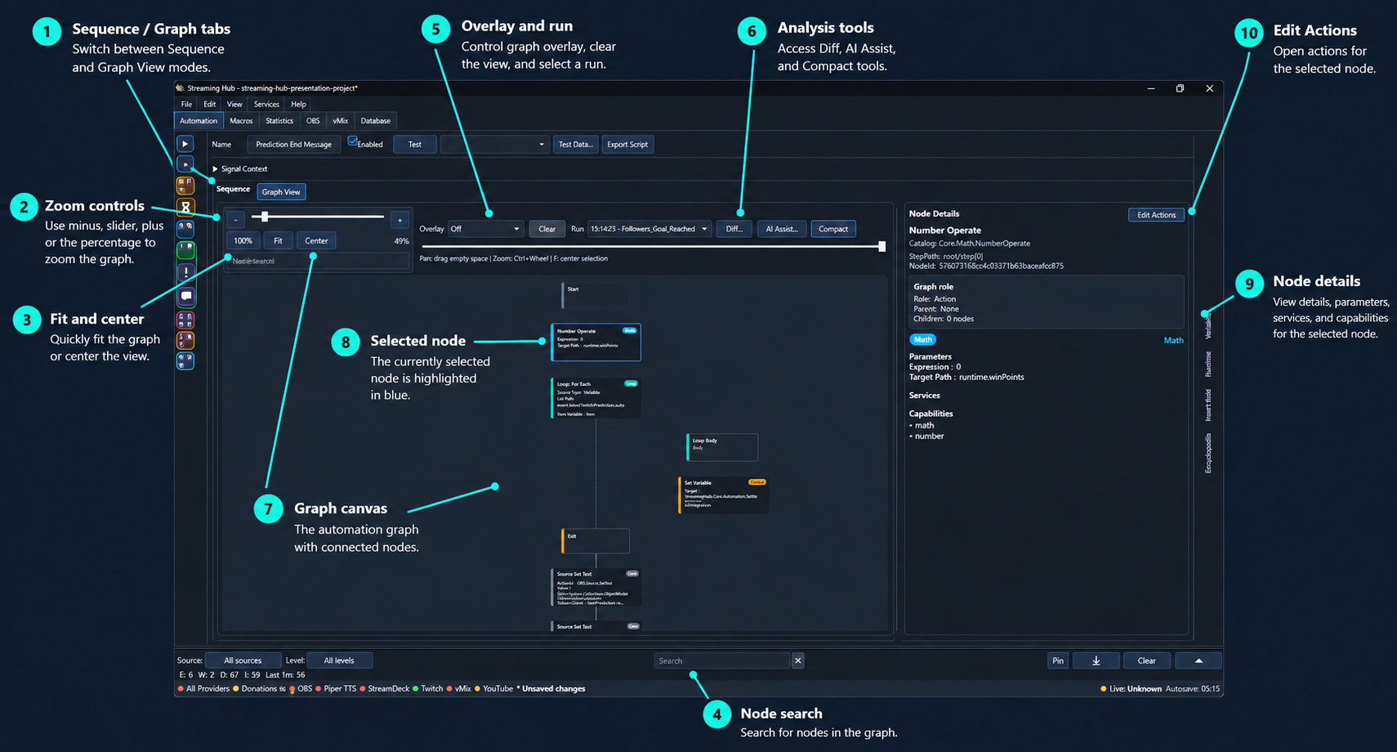Click the download arrow button in the log bar
Screen dimensions: 1397x752
pyautogui.click(x=1096, y=660)
